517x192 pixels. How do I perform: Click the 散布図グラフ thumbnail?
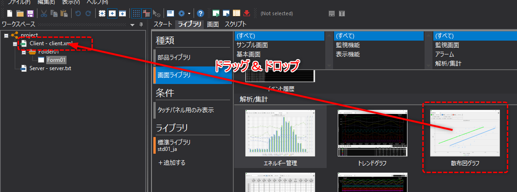[x=465, y=133]
